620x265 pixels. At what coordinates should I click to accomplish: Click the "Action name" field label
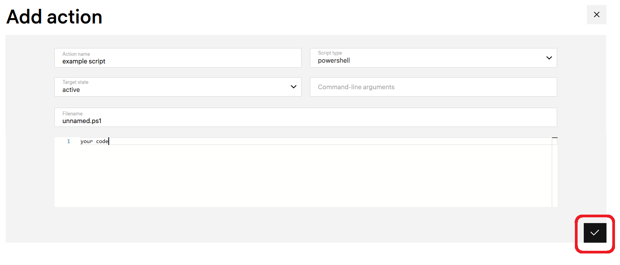click(76, 54)
